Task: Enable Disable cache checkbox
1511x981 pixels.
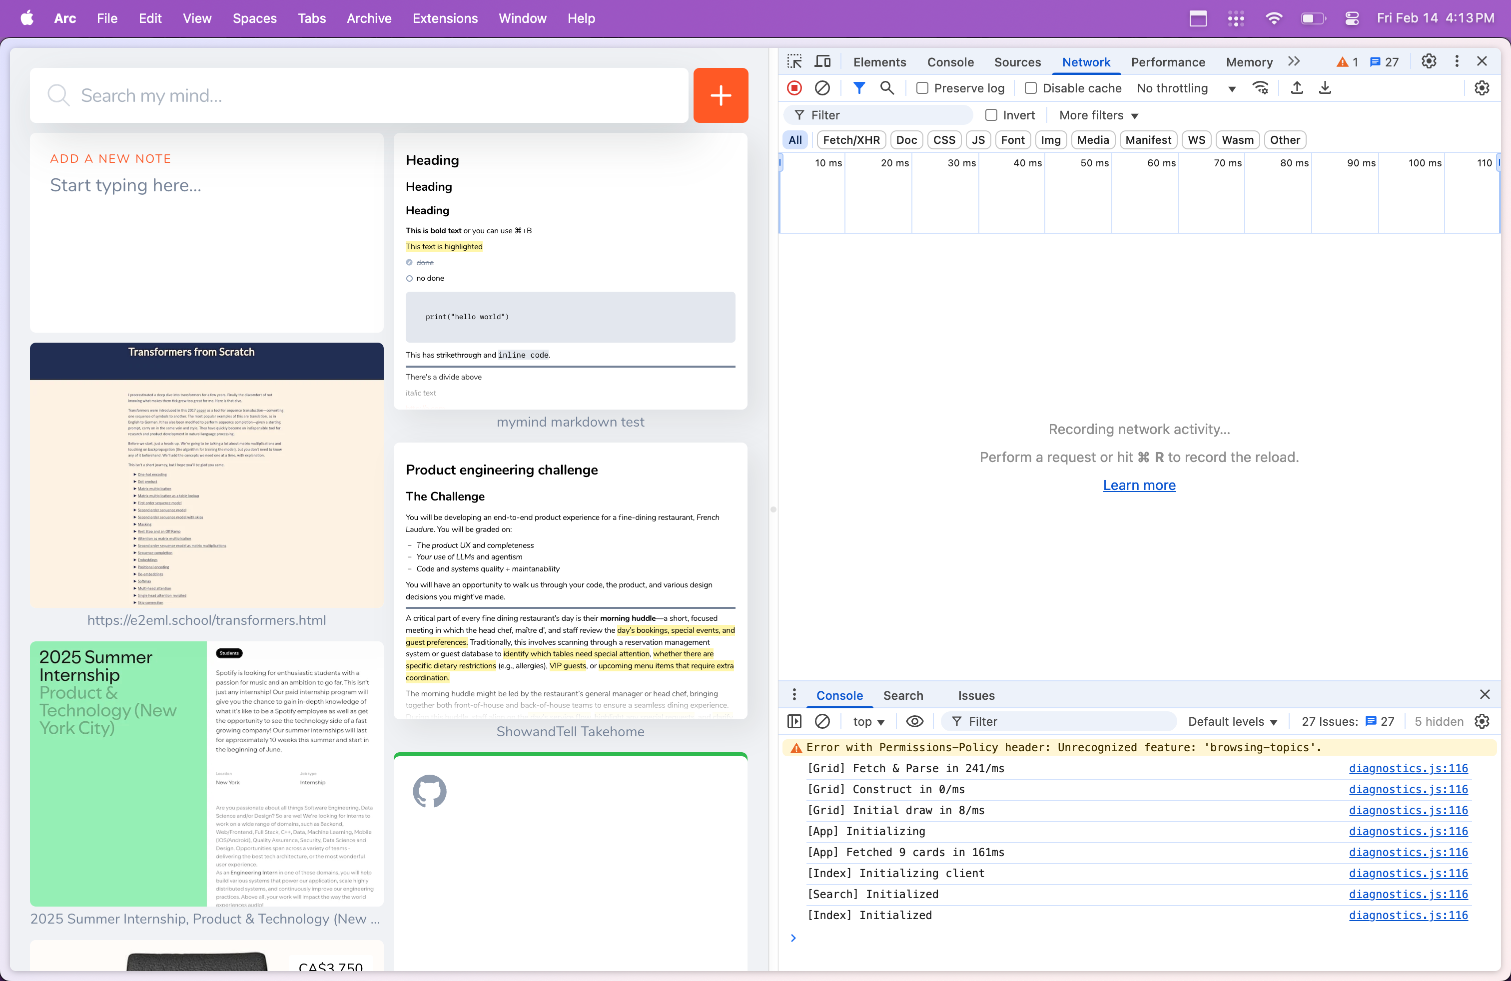Action: 1030,88
